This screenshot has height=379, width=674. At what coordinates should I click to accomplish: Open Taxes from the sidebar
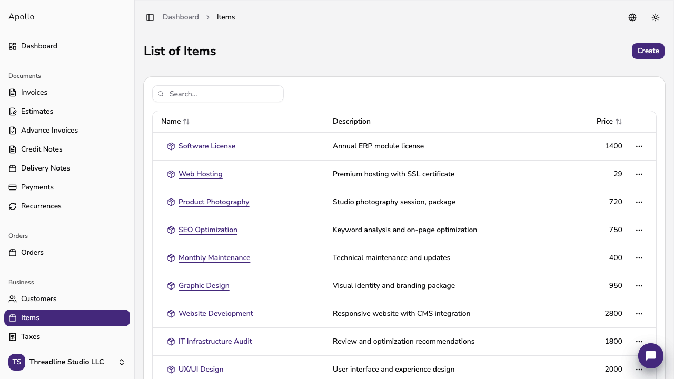tap(67, 337)
